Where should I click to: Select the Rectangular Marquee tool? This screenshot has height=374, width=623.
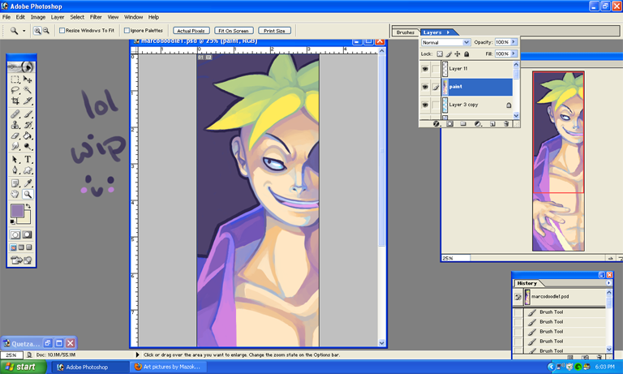pyautogui.click(x=15, y=80)
